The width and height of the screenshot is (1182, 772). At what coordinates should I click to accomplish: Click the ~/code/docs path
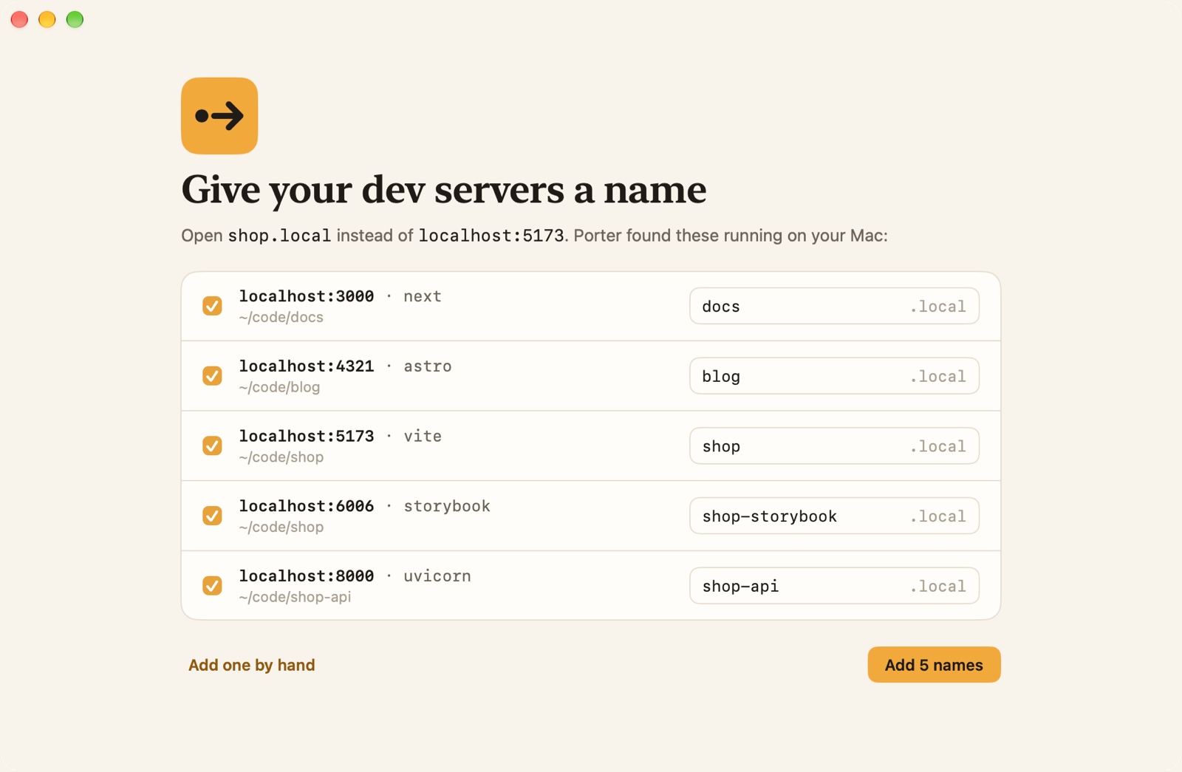click(x=281, y=318)
